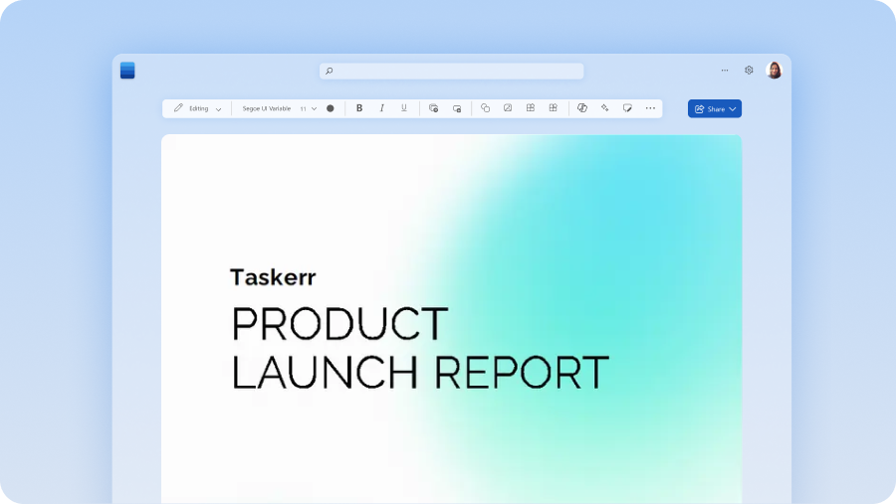Screen dimensions: 896x504
Task: Open the user profile avatar
Action: tap(774, 71)
